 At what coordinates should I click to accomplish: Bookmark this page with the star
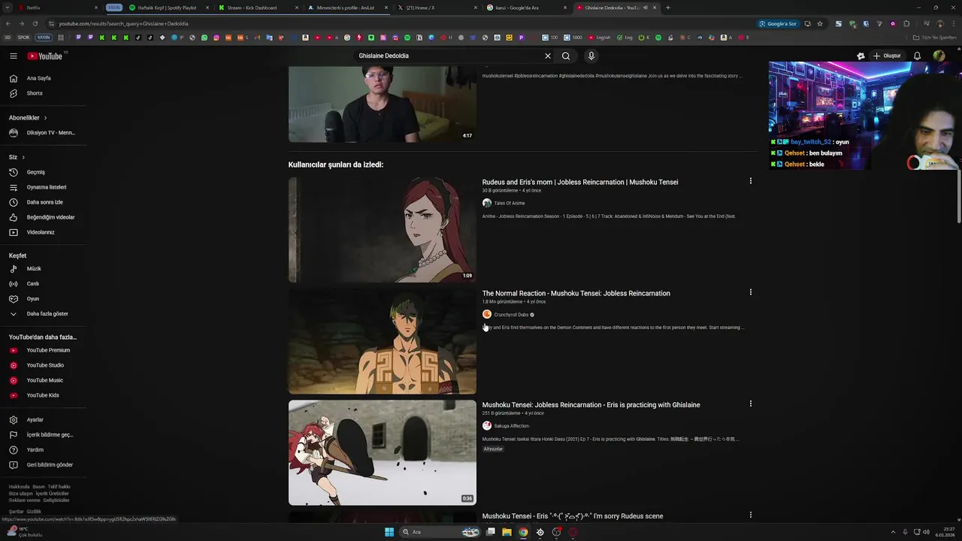pyautogui.click(x=820, y=23)
